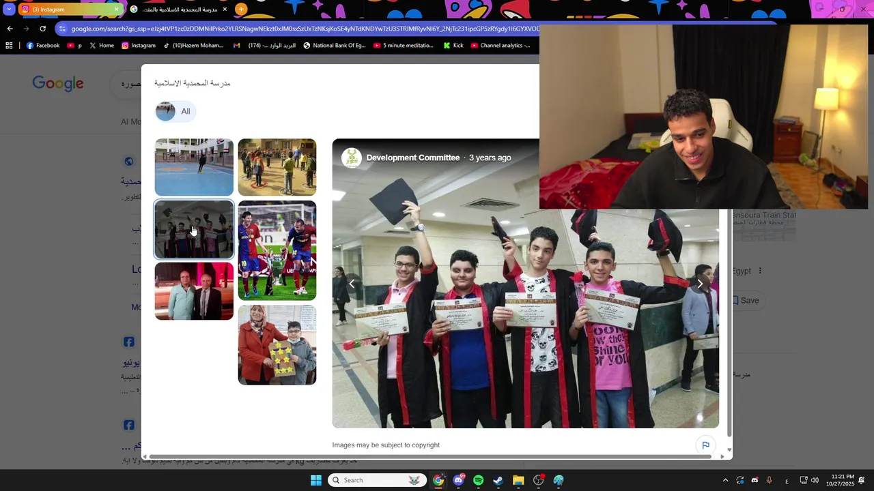Show the previous photo with left arrow

(x=352, y=284)
